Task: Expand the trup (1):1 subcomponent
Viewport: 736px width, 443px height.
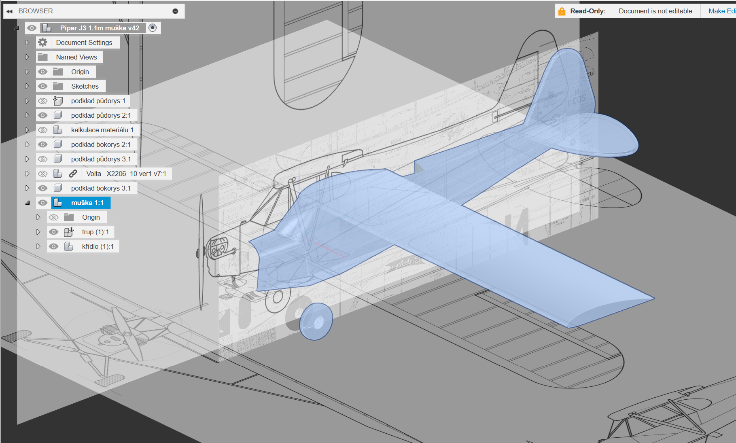Action: (x=38, y=232)
